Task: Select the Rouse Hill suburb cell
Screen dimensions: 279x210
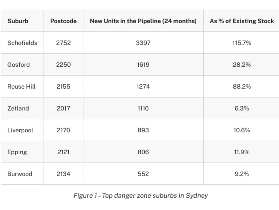Action: tap(22, 87)
